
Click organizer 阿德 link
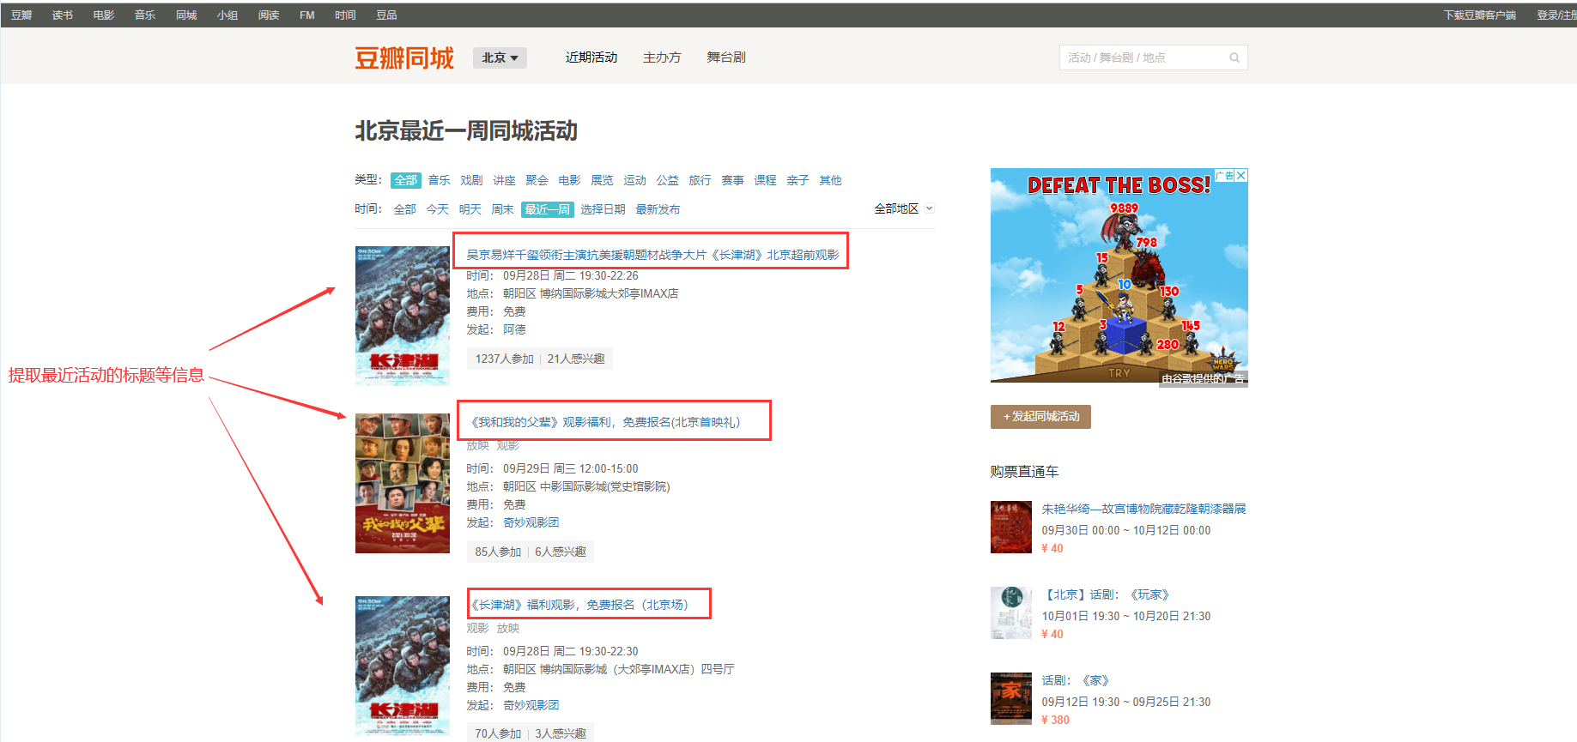(x=514, y=329)
